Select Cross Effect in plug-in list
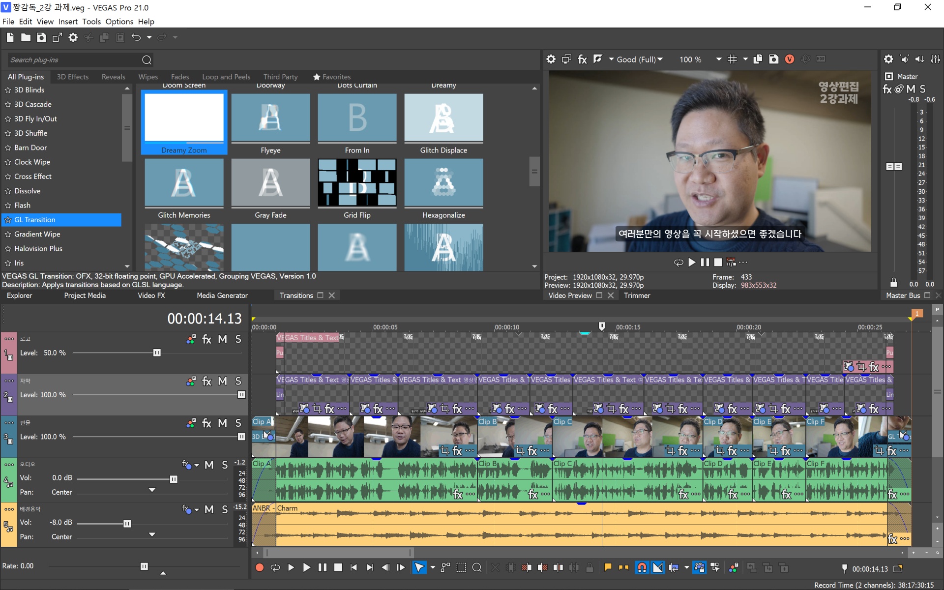This screenshot has height=590, width=944. 32,177
